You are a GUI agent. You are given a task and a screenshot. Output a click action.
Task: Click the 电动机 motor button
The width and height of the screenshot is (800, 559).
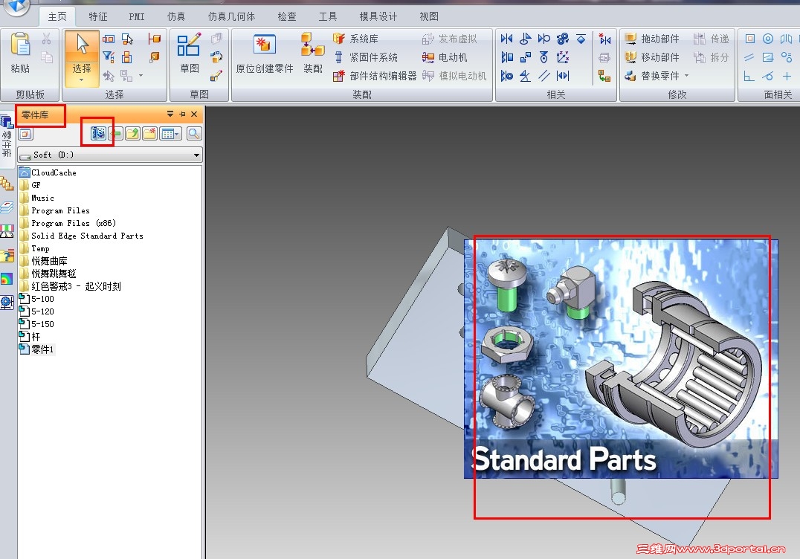tap(445, 57)
